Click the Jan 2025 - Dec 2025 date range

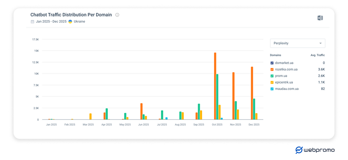pyautogui.click(x=51, y=22)
